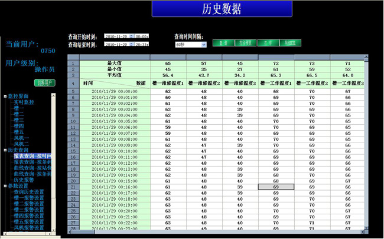Viewport: 384px width, 239px height.
Task: Select 槽一 in the monitoring tree
Action: [19, 108]
